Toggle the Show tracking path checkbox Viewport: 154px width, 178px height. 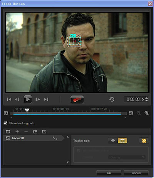5,123
